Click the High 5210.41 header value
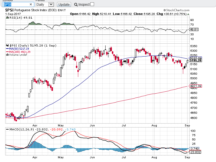The image size is (216, 162). pos(102,14)
